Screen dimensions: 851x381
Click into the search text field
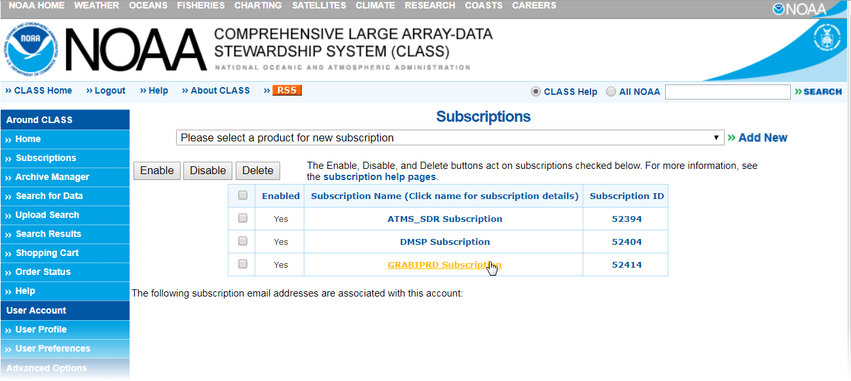tap(728, 92)
